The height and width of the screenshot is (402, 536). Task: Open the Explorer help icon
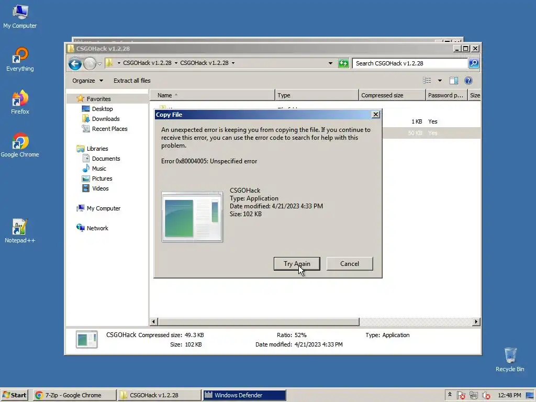click(468, 81)
